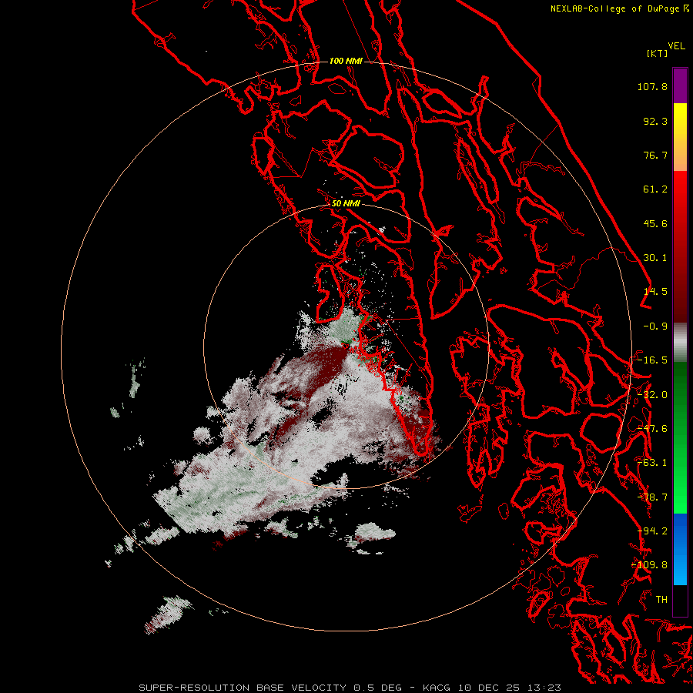Screen dimensions: 693x693
Task: Click the purple segment of the color bar
Action: tap(680, 85)
